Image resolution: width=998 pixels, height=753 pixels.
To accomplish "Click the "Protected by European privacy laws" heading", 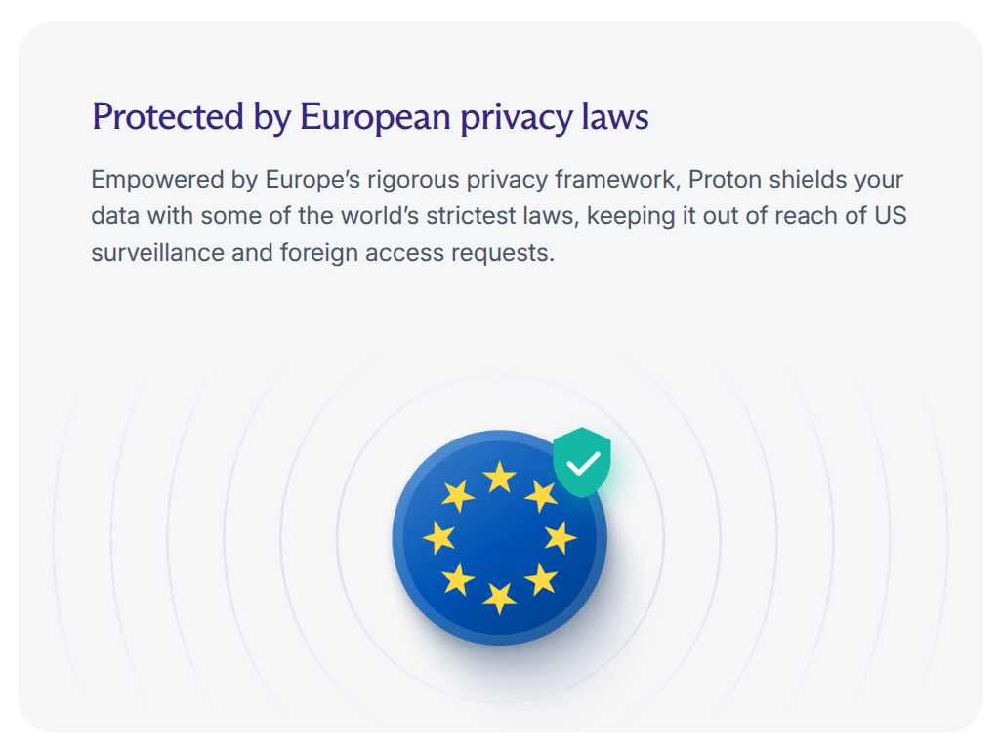I will (x=370, y=117).
